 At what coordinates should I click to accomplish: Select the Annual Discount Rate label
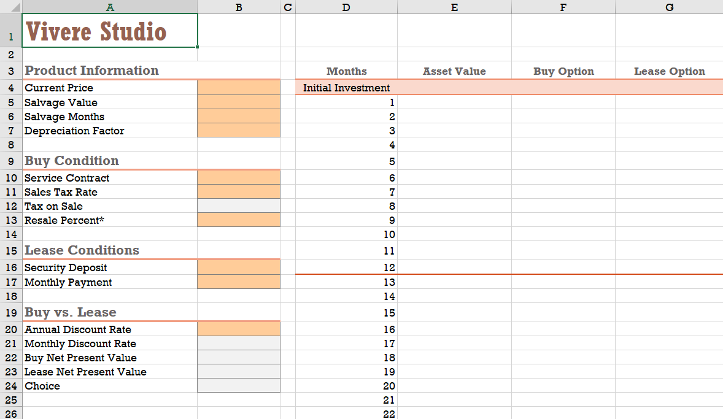(77, 329)
